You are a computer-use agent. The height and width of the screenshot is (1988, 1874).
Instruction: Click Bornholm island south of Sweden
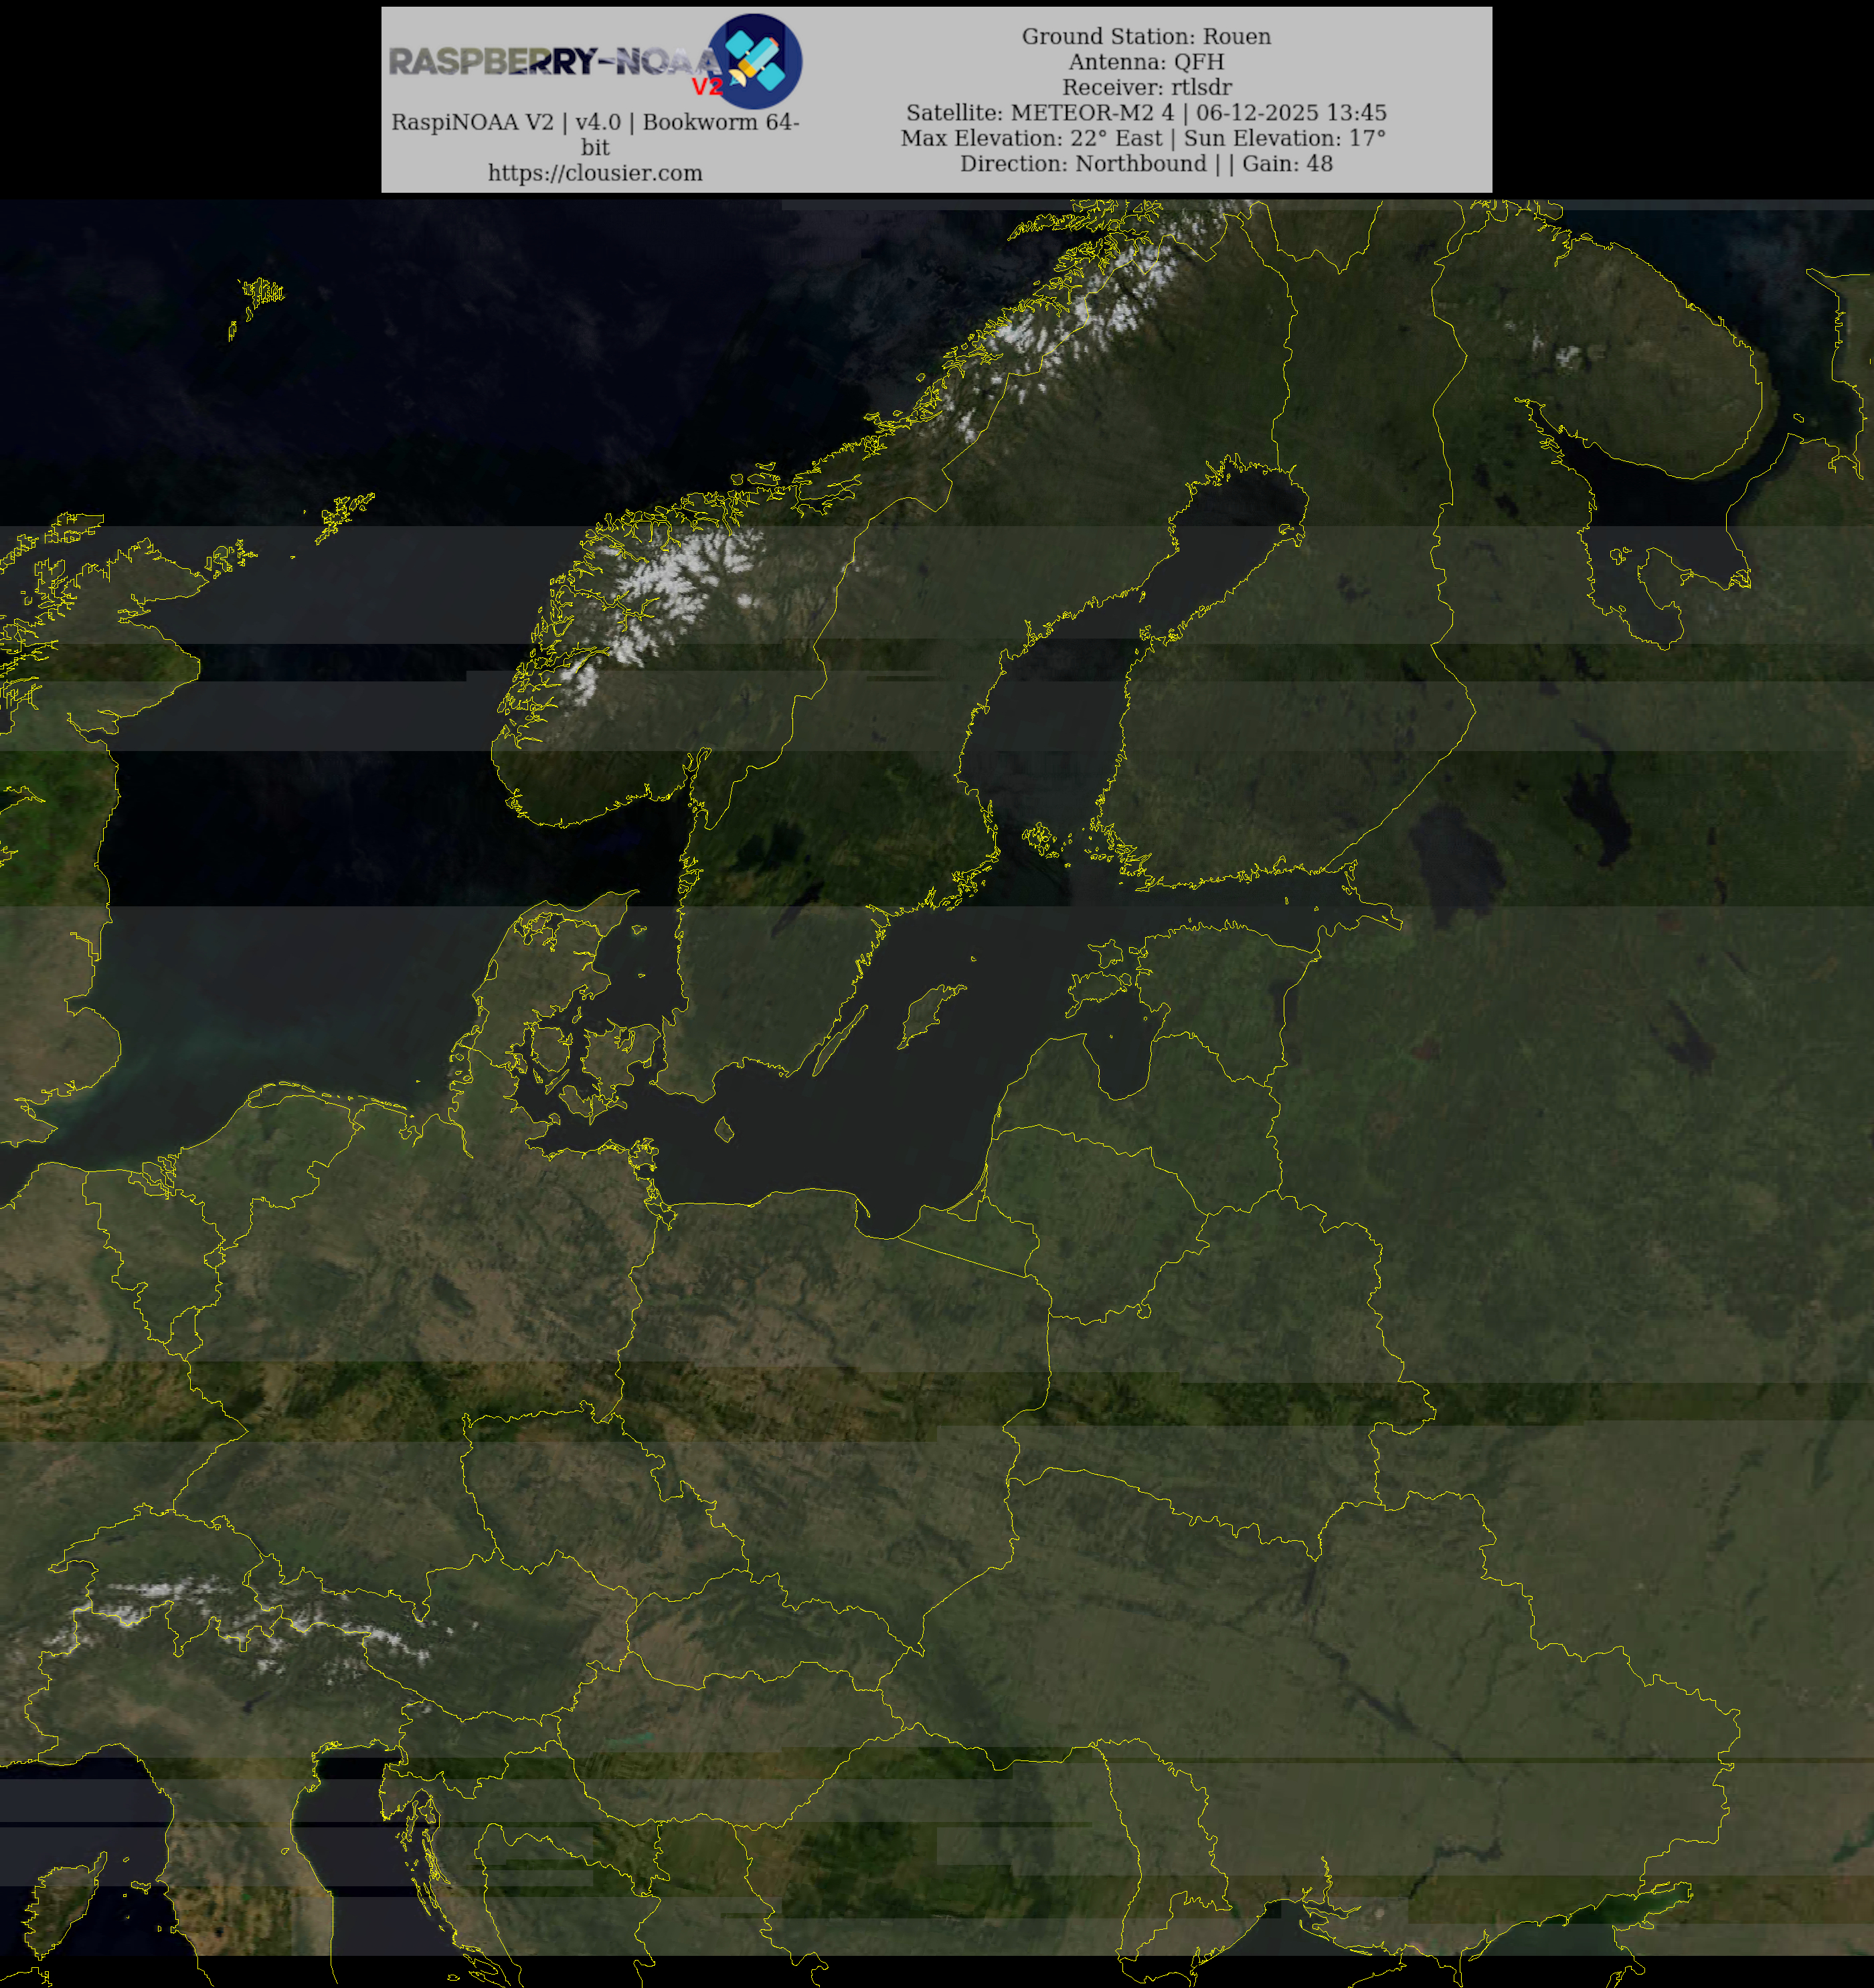pyautogui.click(x=725, y=1131)
